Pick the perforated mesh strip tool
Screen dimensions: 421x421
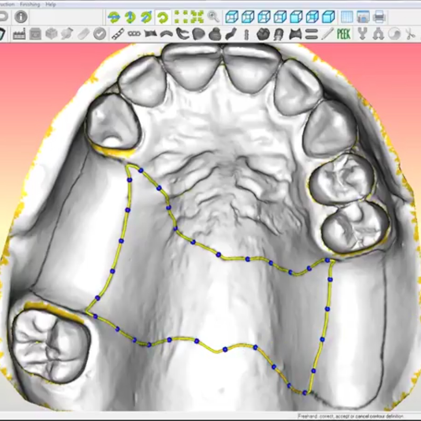click(x=117, y=35)
